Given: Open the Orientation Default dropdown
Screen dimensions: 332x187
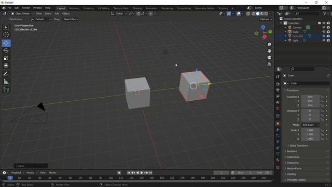Looking at the screenshot, I should click(x=41, y=19).
